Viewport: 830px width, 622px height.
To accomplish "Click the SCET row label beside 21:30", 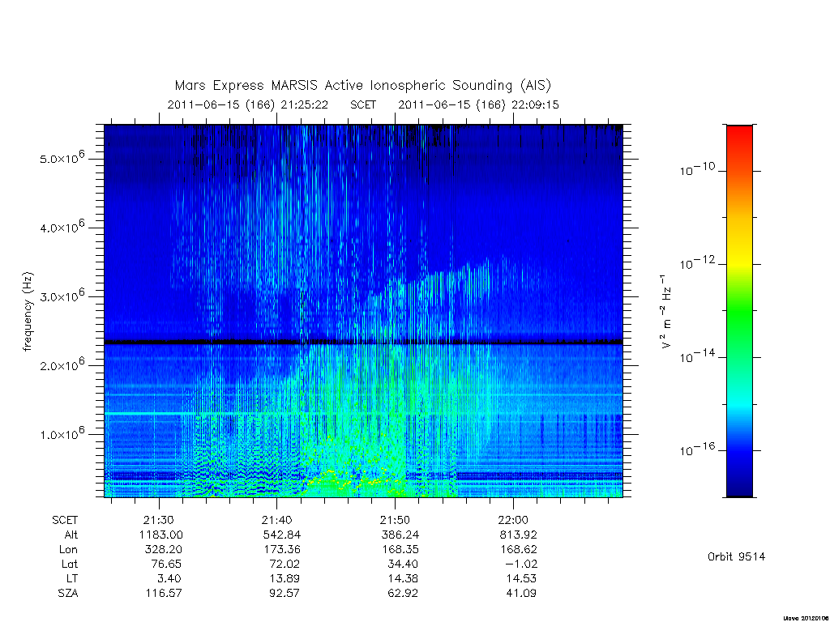I will coord(65,521).
